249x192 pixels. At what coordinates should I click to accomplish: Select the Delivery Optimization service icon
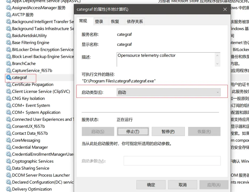point(9,189)
